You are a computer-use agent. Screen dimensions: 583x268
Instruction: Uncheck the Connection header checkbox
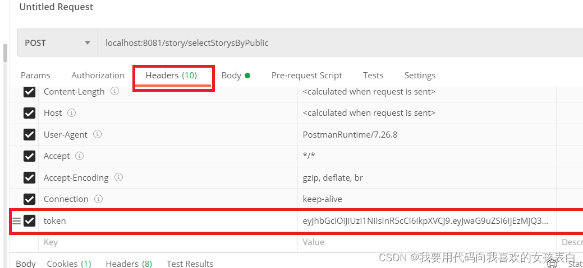30,199
